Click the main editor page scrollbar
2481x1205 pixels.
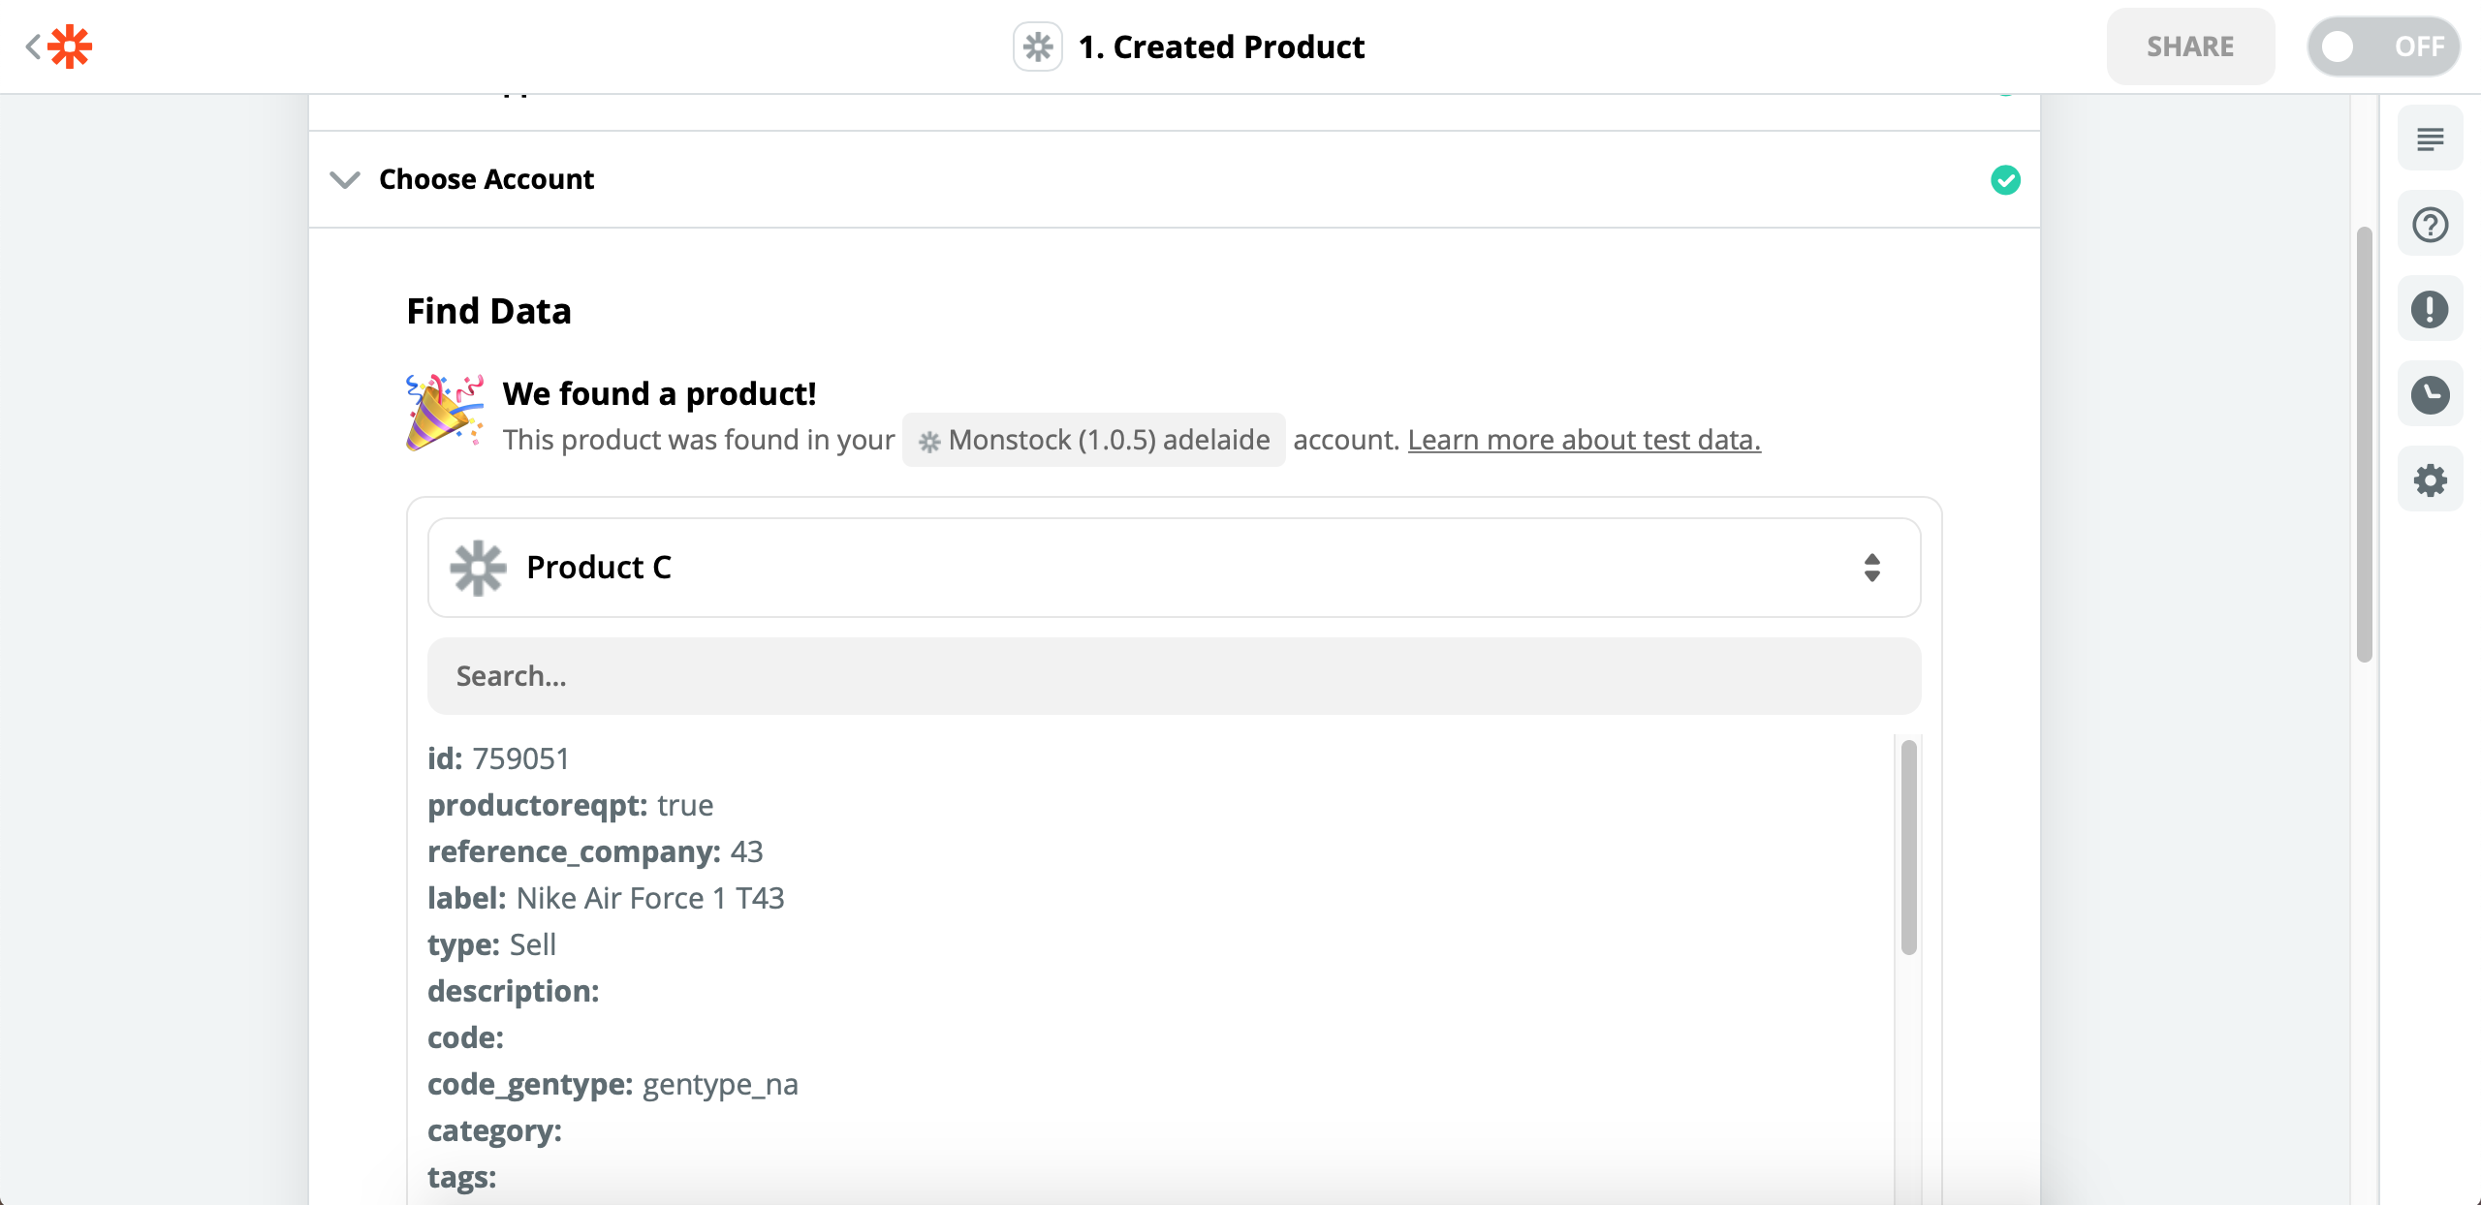click(x=2364, y=445)
